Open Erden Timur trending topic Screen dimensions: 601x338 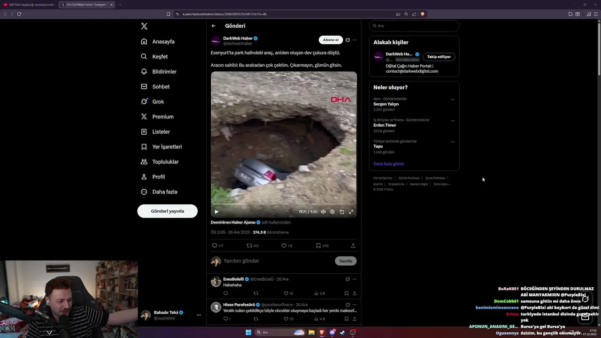pos(385,125)
